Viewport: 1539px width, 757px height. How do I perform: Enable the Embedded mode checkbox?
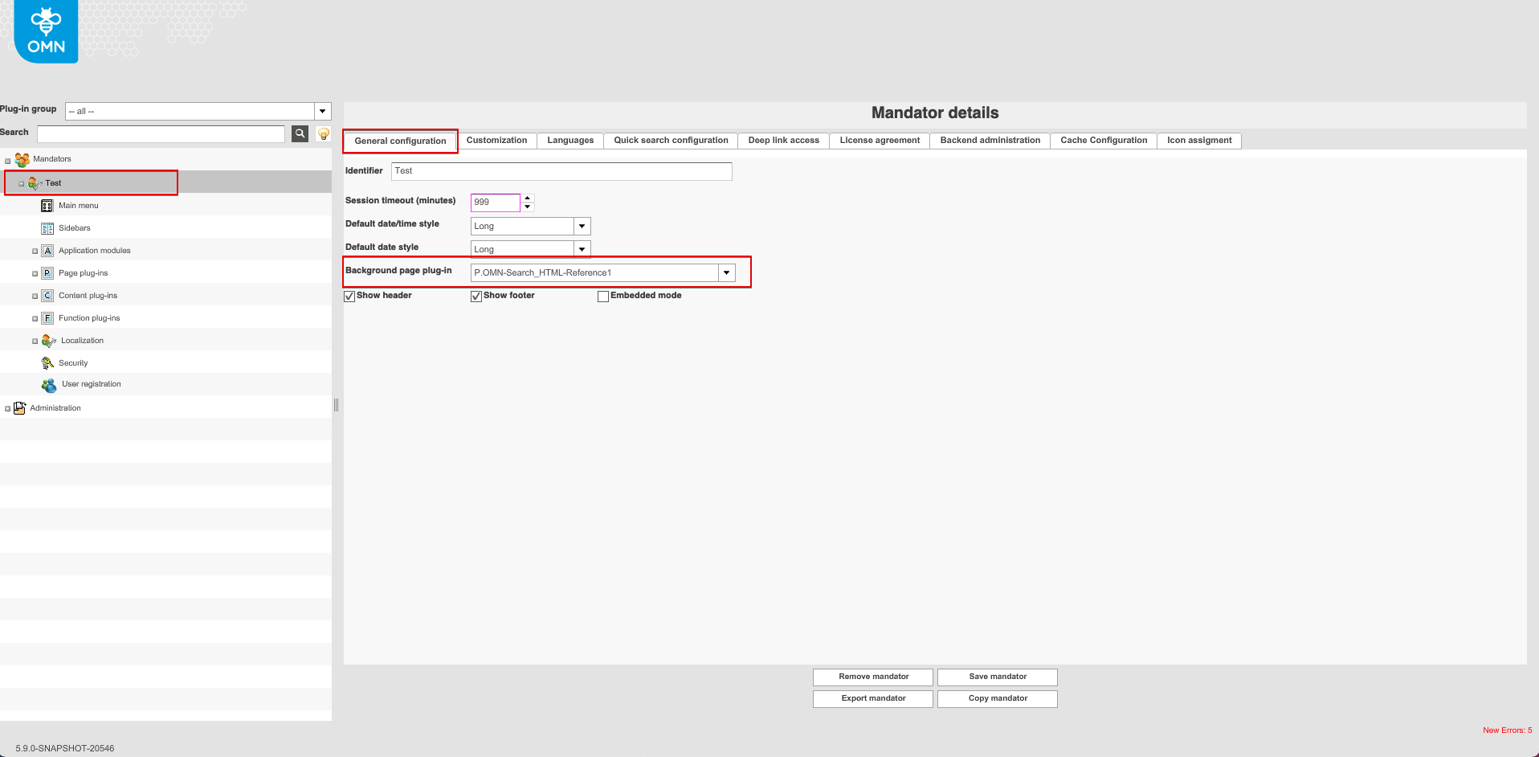coord(603,297)
